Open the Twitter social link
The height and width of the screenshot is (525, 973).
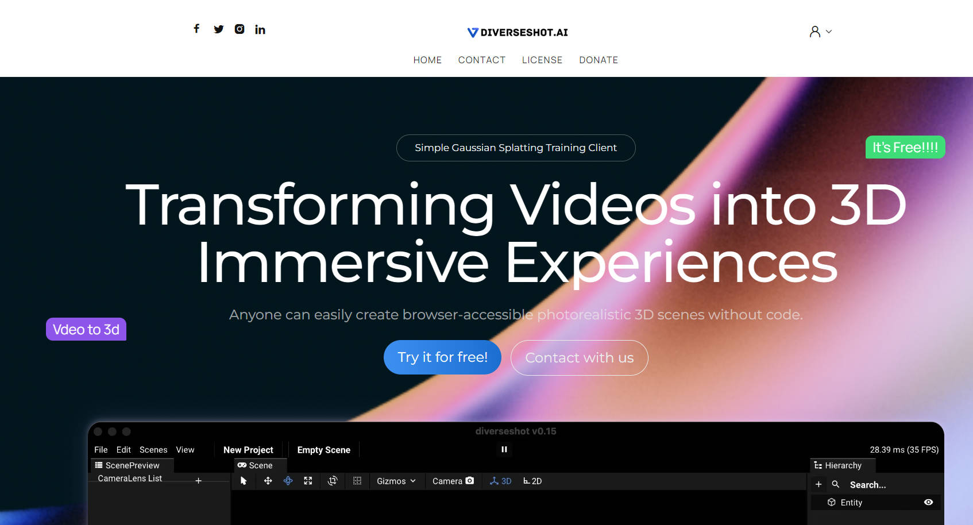(x=218, y=29)
